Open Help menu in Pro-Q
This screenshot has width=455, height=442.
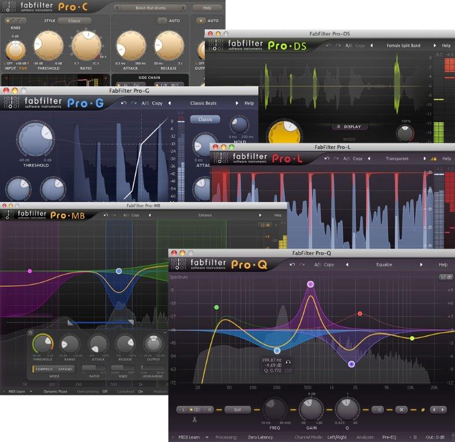(x=443, y=265)
